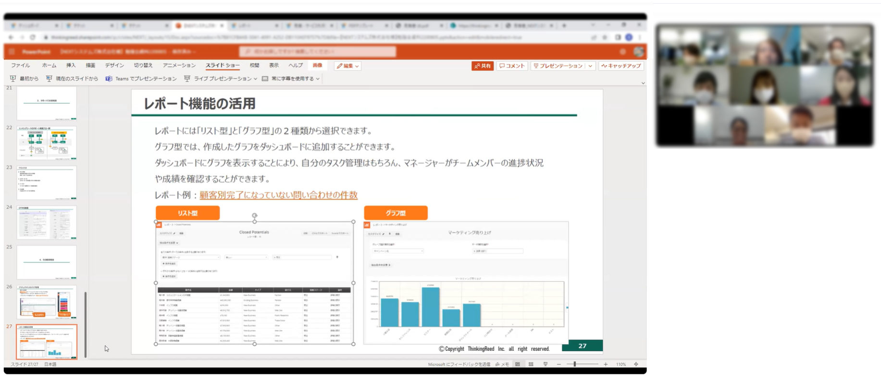Select slide 22 thumbnail

click(x=47, y=143)
